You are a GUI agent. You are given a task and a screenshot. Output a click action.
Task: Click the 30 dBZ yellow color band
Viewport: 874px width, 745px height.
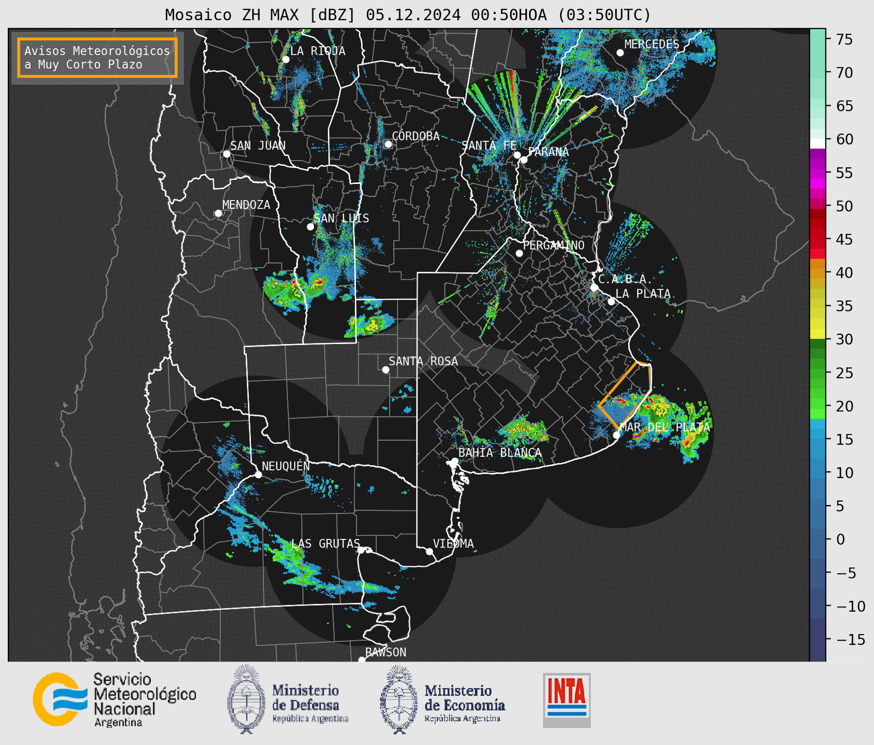coord(818,334)
